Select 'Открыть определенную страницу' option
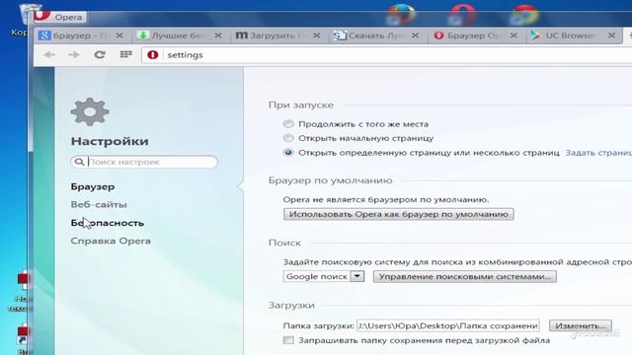 (x=288, y=153)
